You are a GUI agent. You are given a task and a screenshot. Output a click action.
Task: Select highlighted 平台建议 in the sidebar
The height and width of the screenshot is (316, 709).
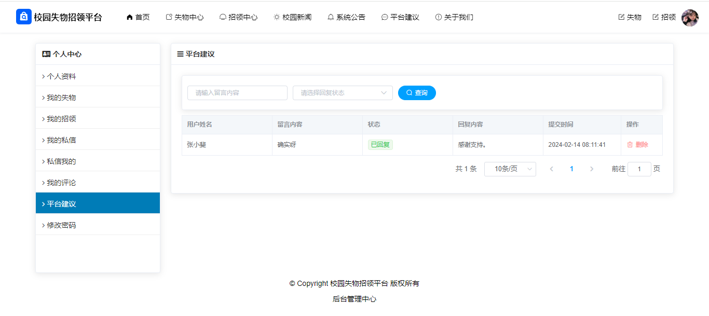98,203
